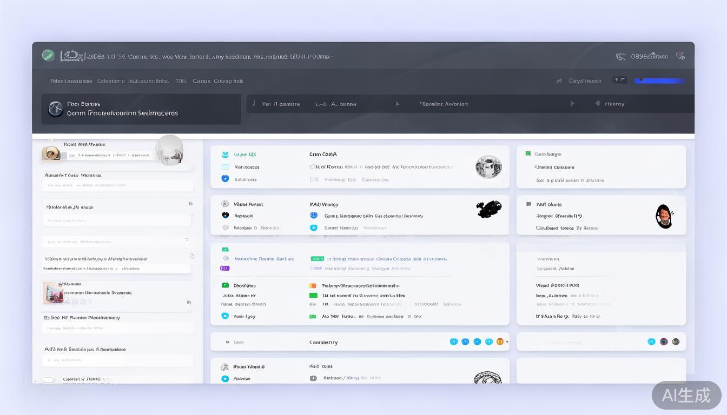Expand the third sidebar item using its right-side number

pos(190,204)
